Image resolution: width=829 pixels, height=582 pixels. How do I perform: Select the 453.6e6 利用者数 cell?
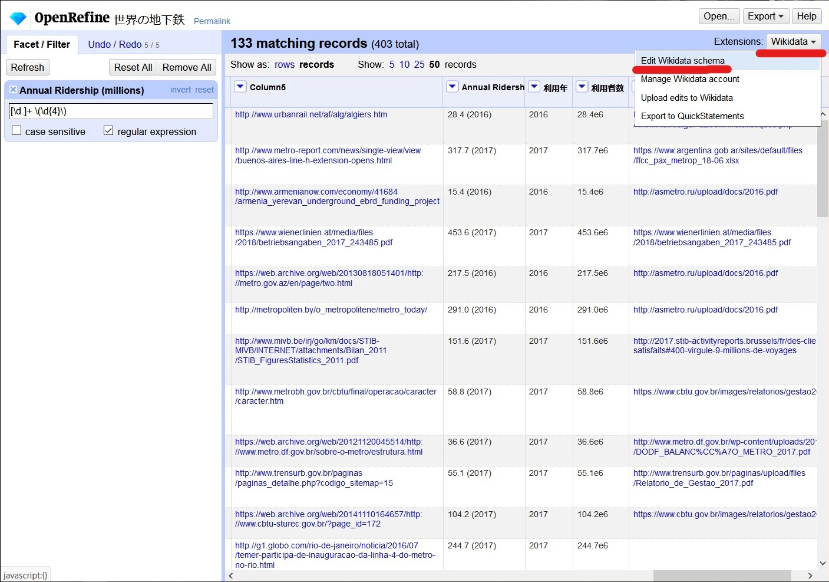pos(593,232)
